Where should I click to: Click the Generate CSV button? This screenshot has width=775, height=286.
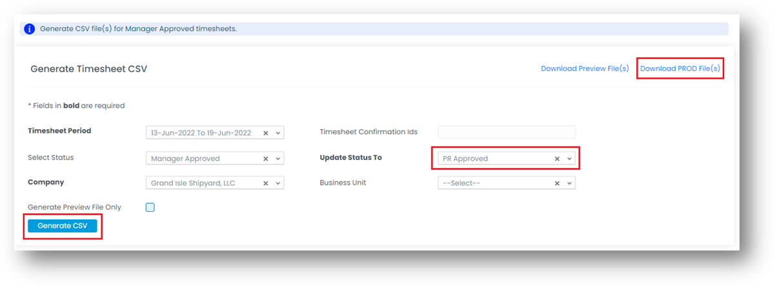point(63,226)
